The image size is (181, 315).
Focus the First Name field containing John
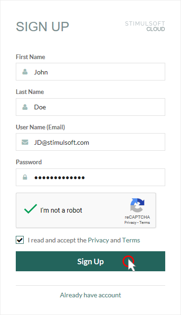pos(90,72)
